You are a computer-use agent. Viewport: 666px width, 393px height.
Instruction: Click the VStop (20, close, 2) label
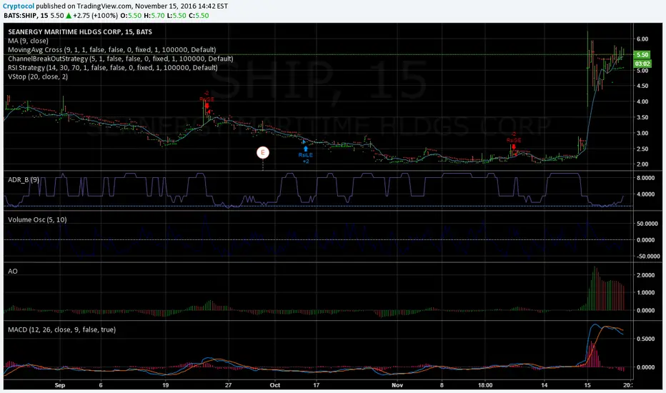38,76
